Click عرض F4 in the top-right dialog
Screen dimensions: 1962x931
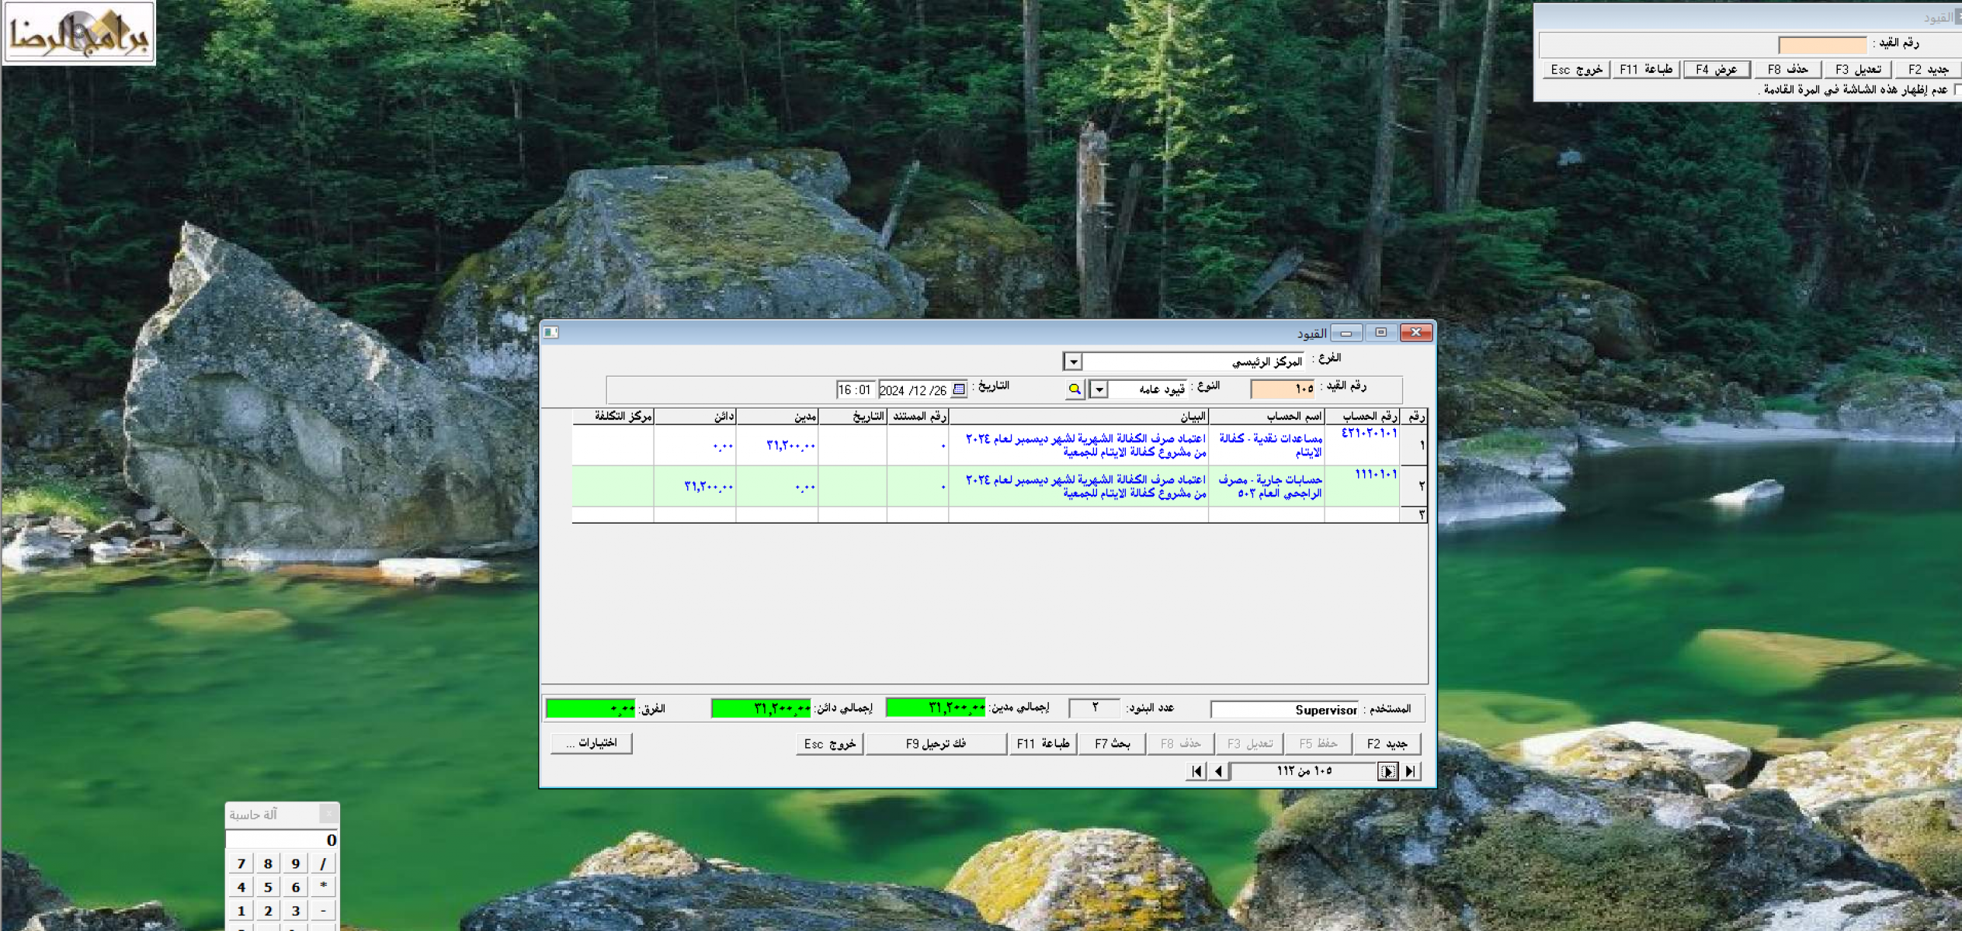click(1717, 69)
